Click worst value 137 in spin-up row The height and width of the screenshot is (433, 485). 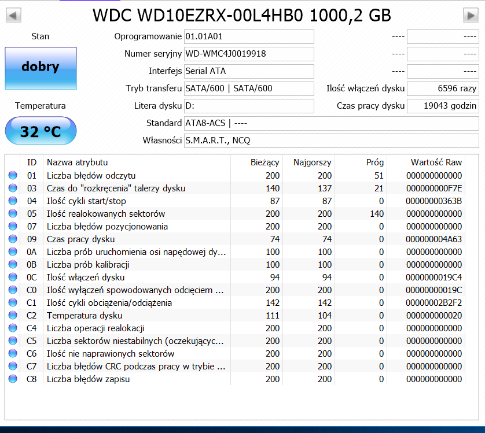click(325, 188)
